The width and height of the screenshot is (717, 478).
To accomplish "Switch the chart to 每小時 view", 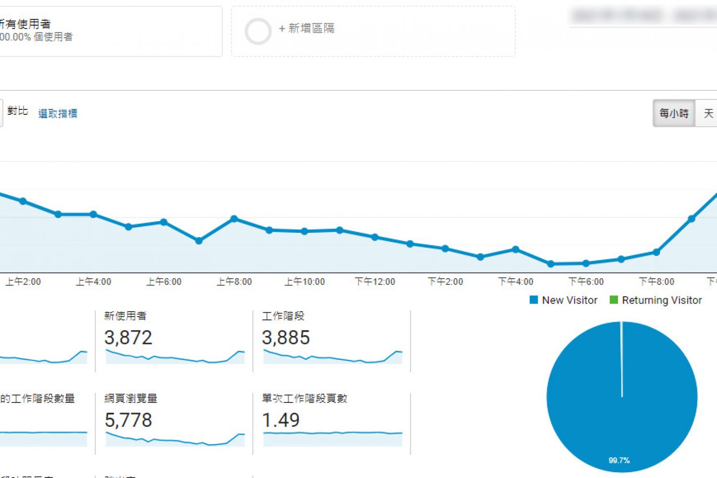I will coord(674,113).
